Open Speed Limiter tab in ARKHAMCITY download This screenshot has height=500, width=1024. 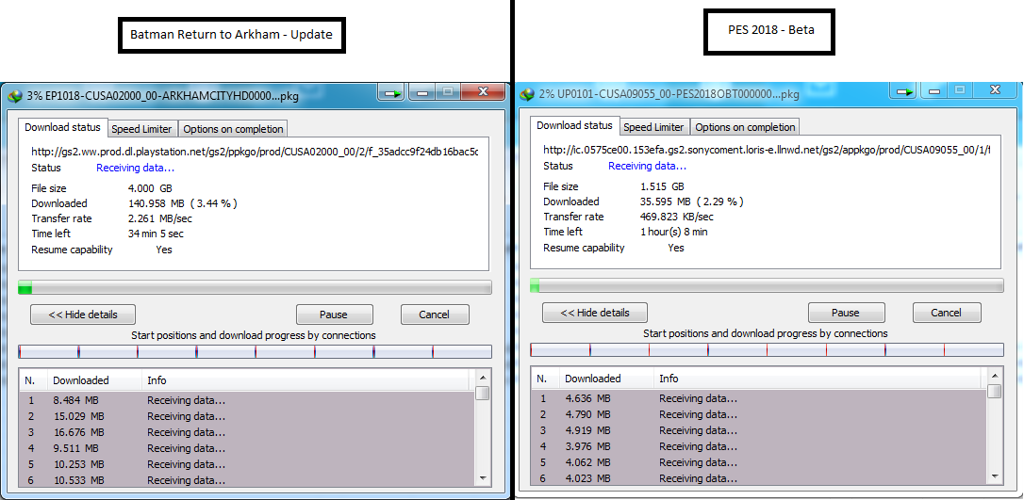pos(141,129)
